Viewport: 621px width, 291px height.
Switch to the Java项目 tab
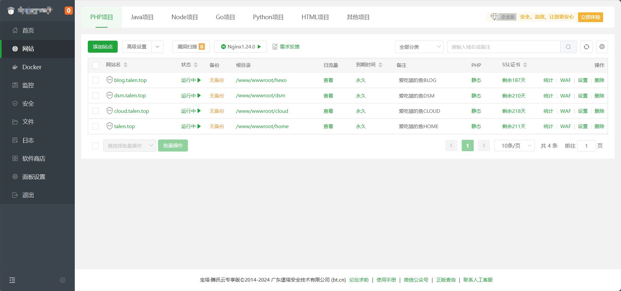[x=142, y=17]
